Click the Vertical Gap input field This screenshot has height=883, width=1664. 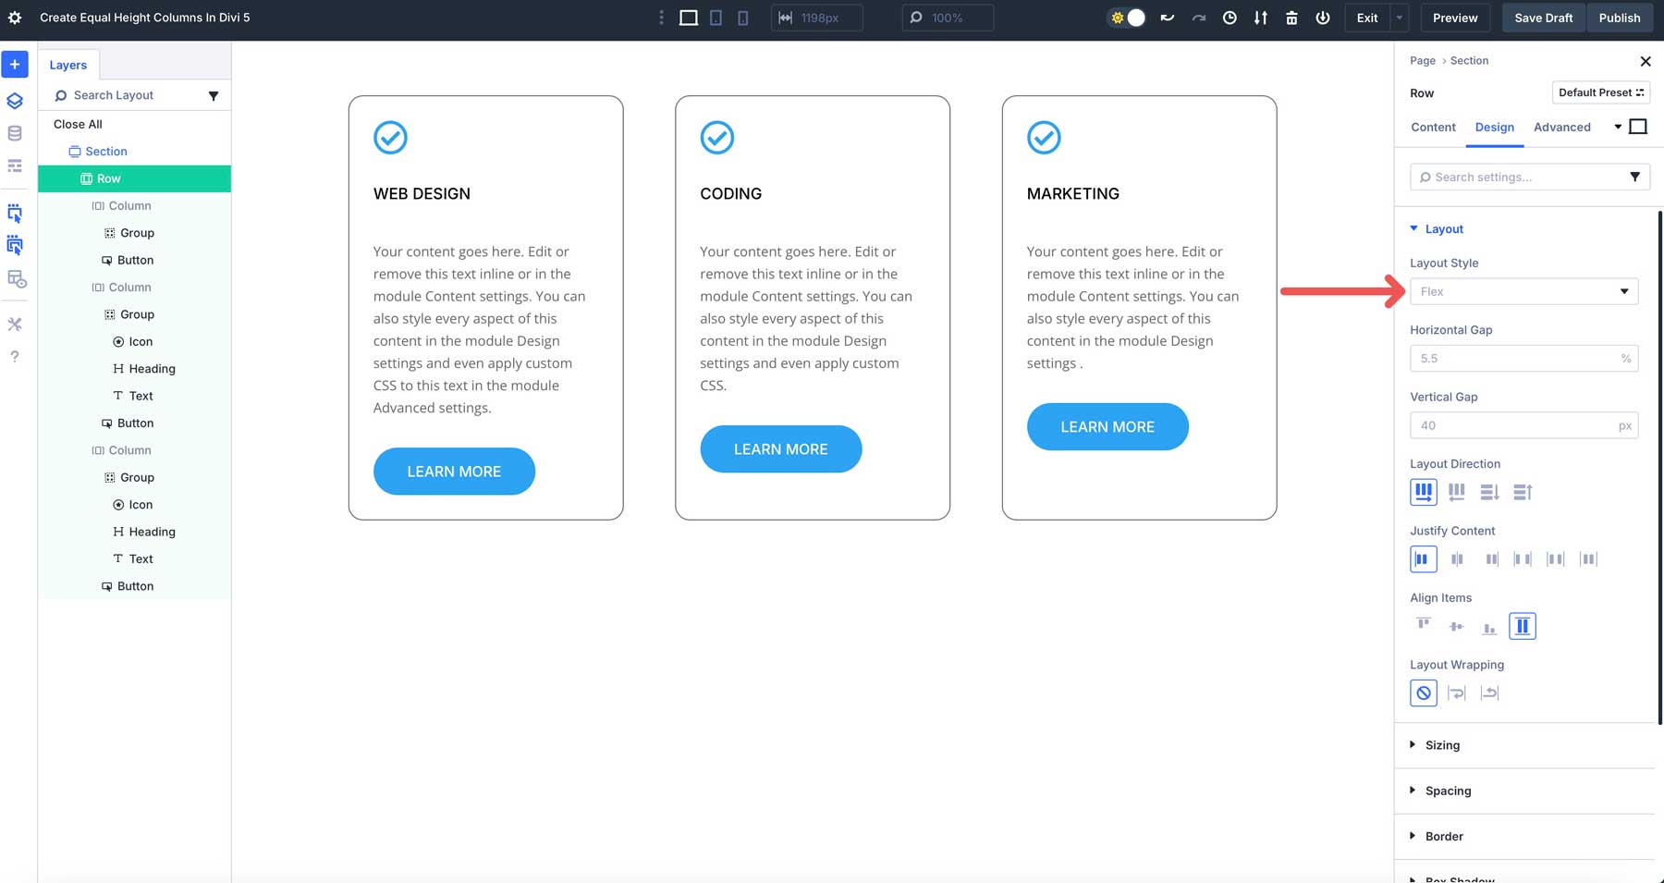click(1523, 426)
